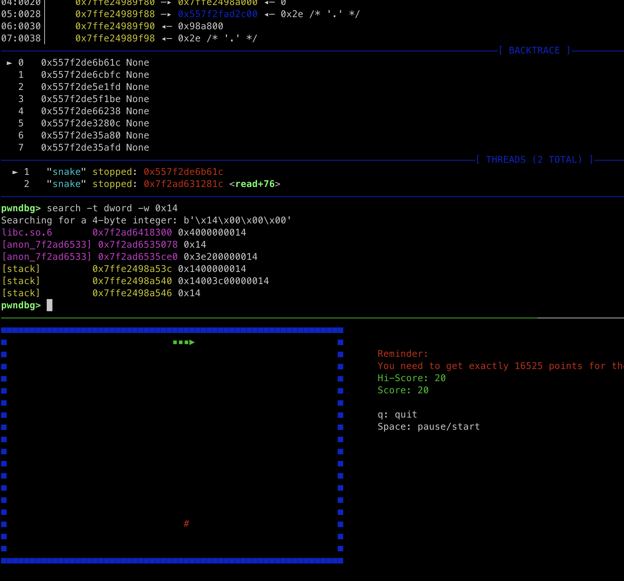Click the 'Score: 20' readout
Viewport: 624px width, 581px height.
coord(403,390)
